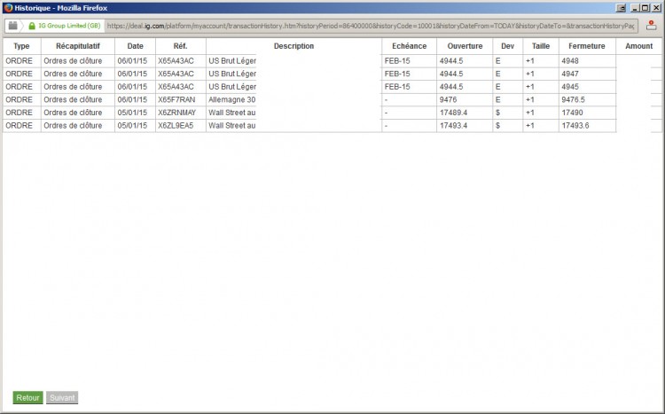Click the site identity block icon
This screenshot has height=414, width=665.
[x=12, y=26]
